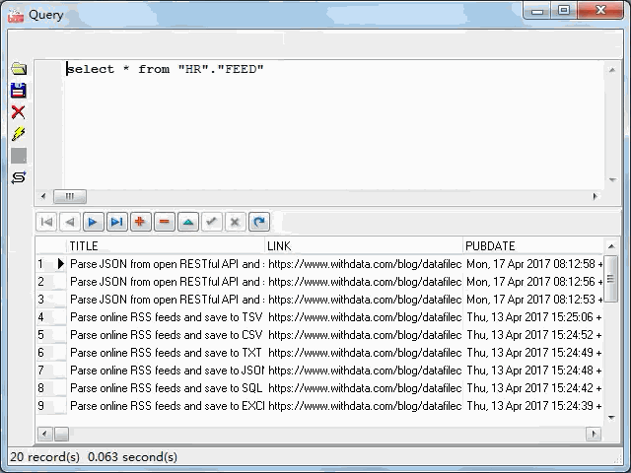Viewport: 631px width, 473px height.
Task: Clear the query with red X icon
Action: tap(18, 112)
